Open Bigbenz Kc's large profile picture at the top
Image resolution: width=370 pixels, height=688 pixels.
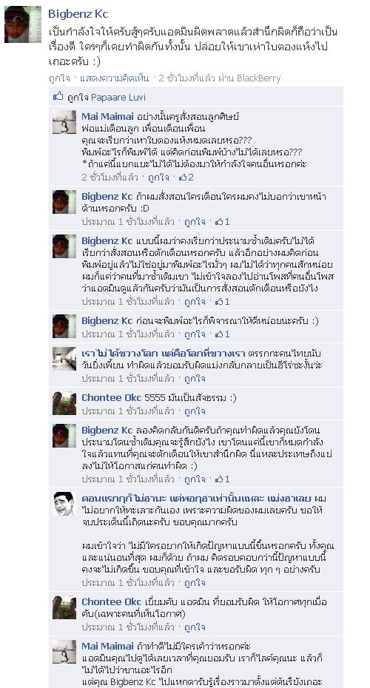23,24
